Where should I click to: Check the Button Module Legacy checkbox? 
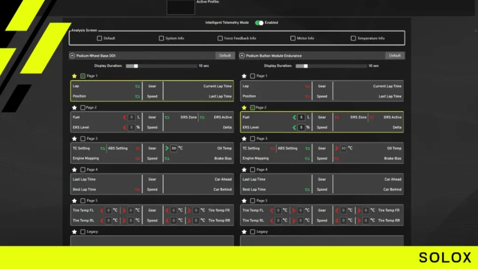(x=253, y=232)
